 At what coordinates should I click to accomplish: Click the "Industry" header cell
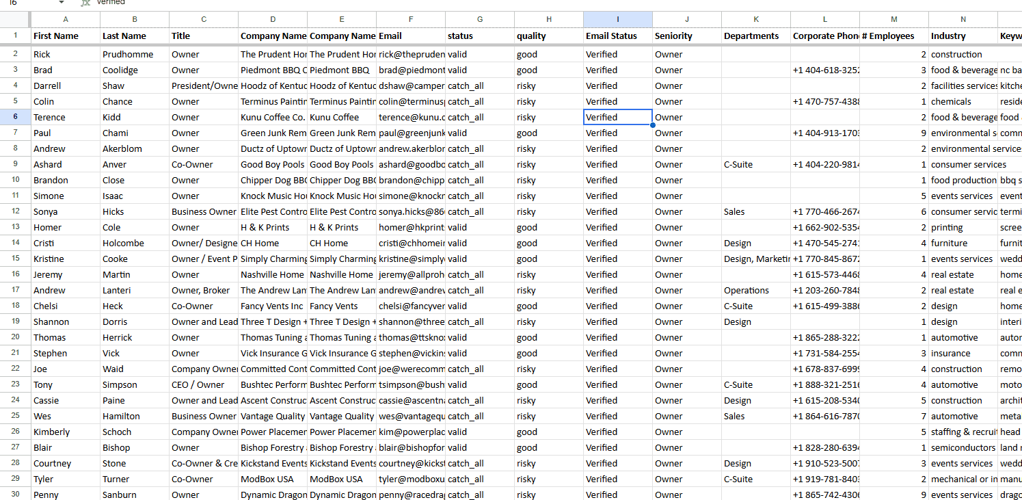point(963,36)
